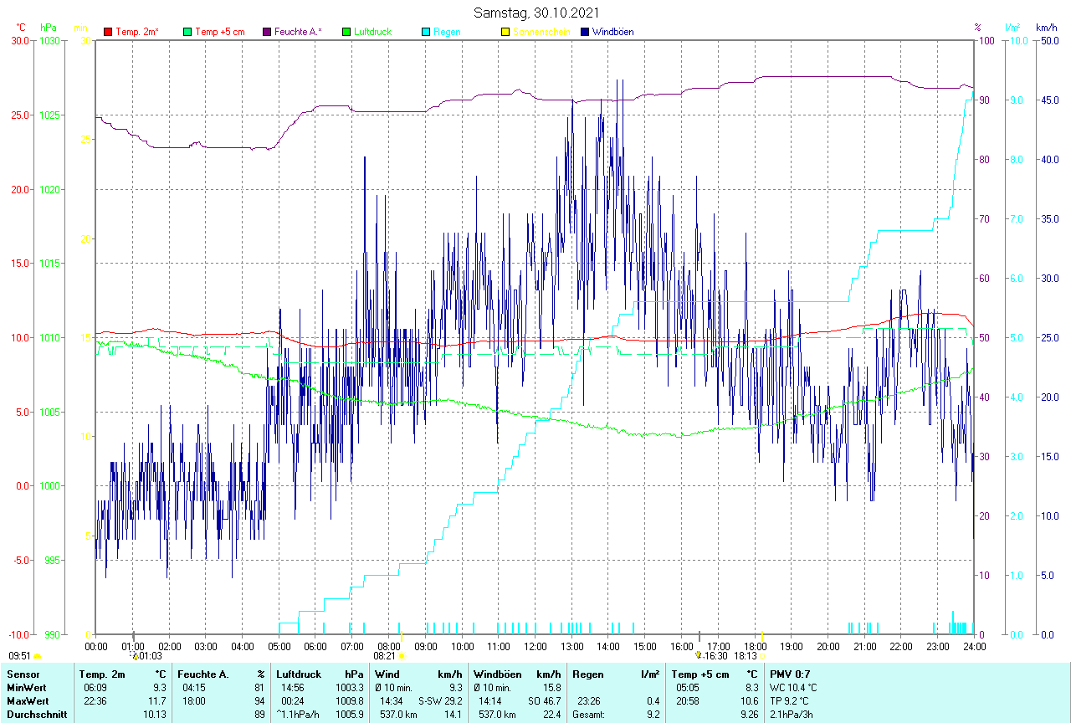Click the maximum temperature value '11.7'

158,700
